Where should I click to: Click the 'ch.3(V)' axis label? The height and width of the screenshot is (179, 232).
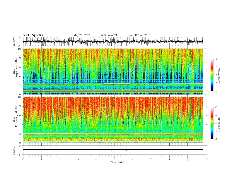pyautogui.click(x=14, y=150)
